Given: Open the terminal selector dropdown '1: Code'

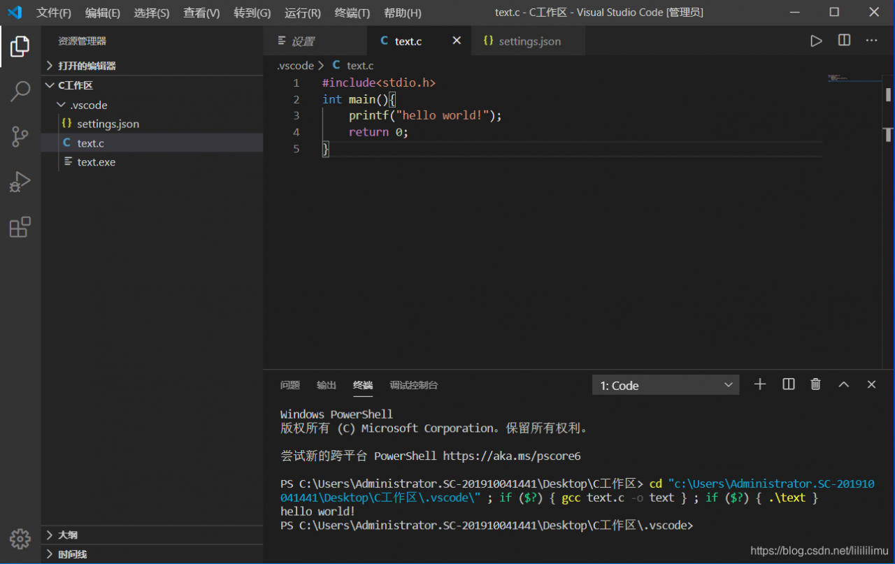Looking at the screenshot, I should click(666, 385).
